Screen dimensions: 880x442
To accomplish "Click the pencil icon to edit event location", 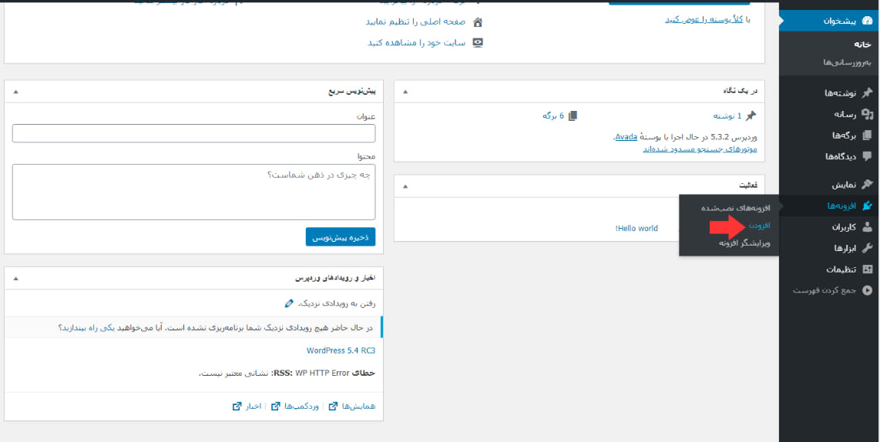I will coord(289,303).
